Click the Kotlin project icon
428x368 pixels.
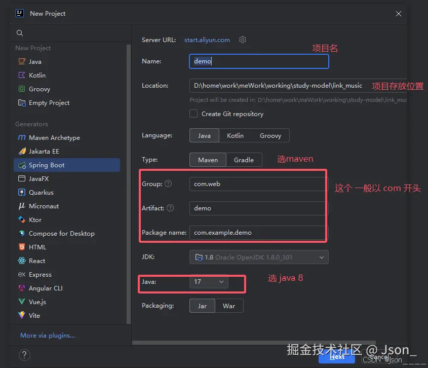22,75
